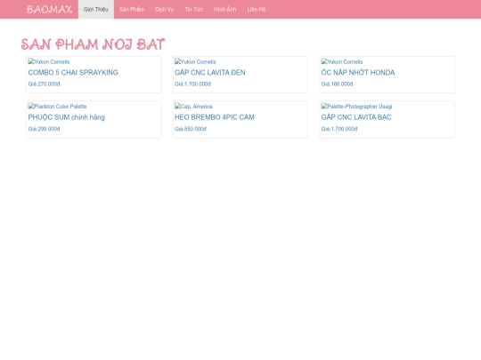Open HEO BREMBO 4PIC CAM product
The height and width of the screenshot is (360, 481).
point(215,117)
